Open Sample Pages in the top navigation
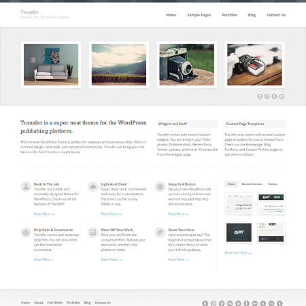The image size is (306, 306). click(199, 15)
